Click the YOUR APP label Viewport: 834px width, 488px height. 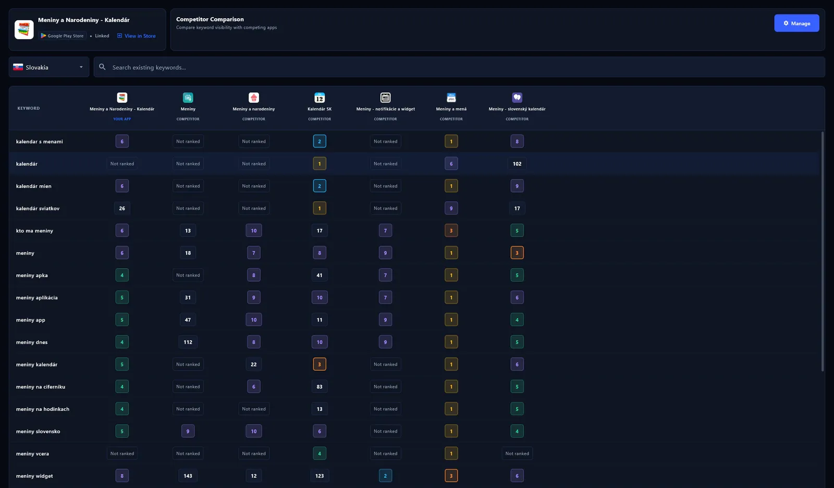pos(122,119)
